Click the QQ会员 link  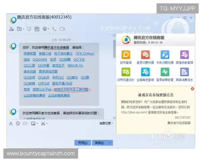pyautogui.click(x=43, y=77)
